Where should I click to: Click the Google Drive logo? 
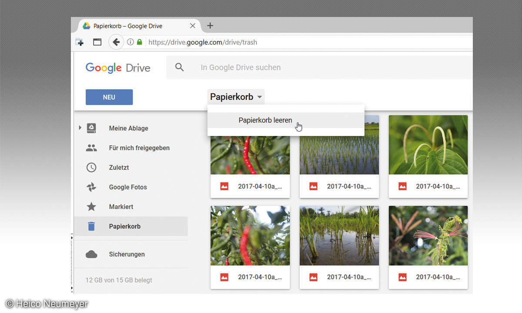(x=118, y=68)
